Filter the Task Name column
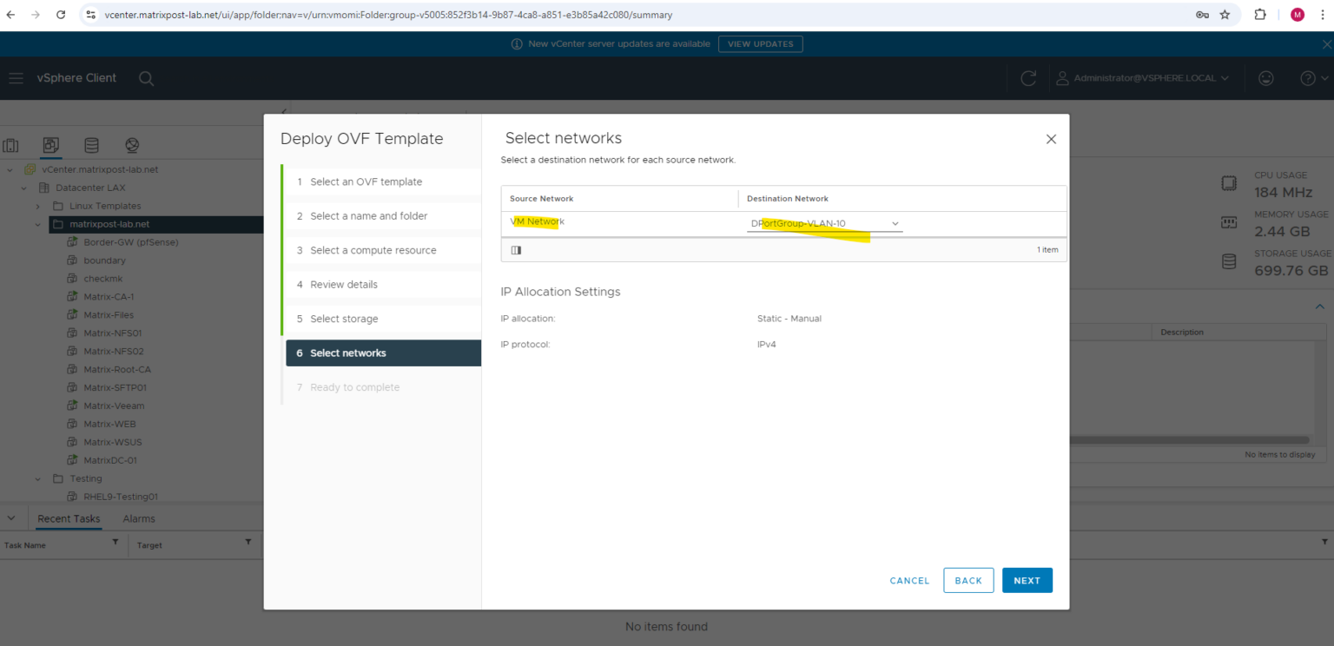The height and width of the screenshot is (646, 1334). click(x=114, y=544)
